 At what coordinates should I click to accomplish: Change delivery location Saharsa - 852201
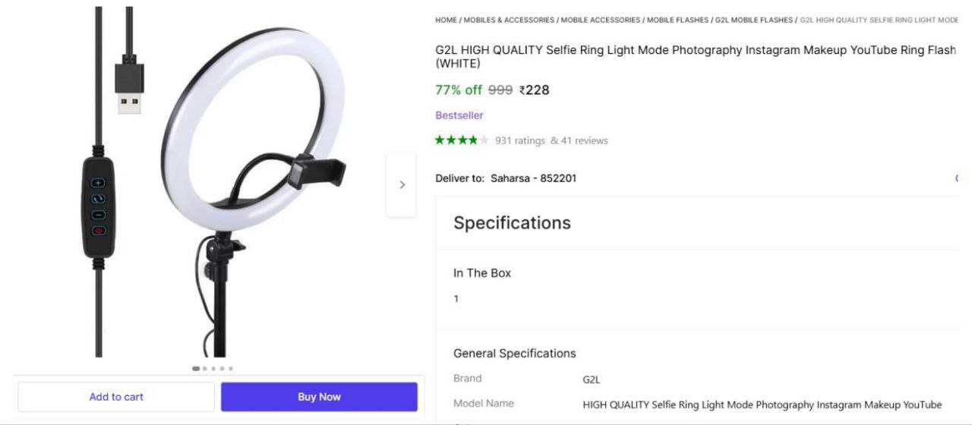tap(533, 178)
